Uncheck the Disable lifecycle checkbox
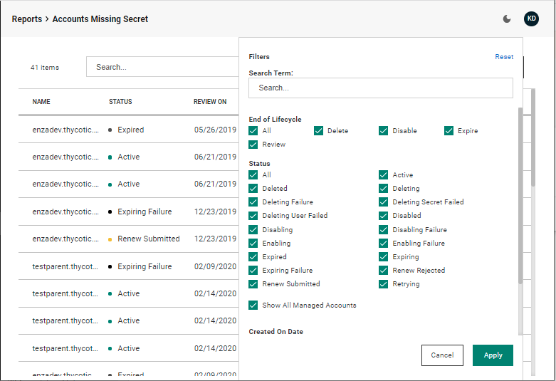Screen dimensions: 556x381 [x=384, y=131]
